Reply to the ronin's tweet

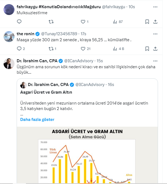[19, 49]
